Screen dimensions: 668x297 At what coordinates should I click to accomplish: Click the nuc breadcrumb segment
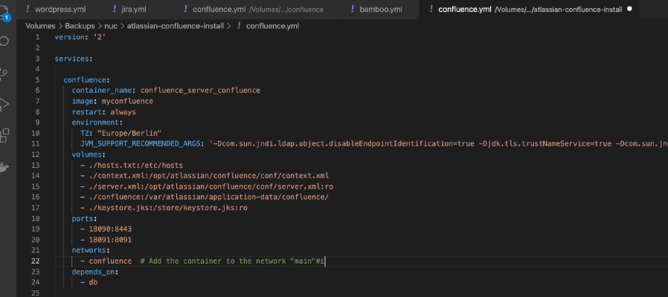(111, 26)
